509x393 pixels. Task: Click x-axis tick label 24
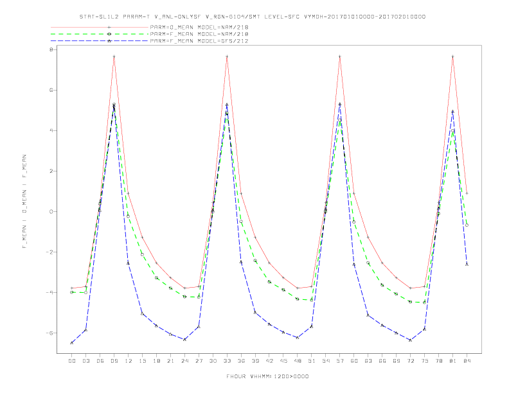184,361
